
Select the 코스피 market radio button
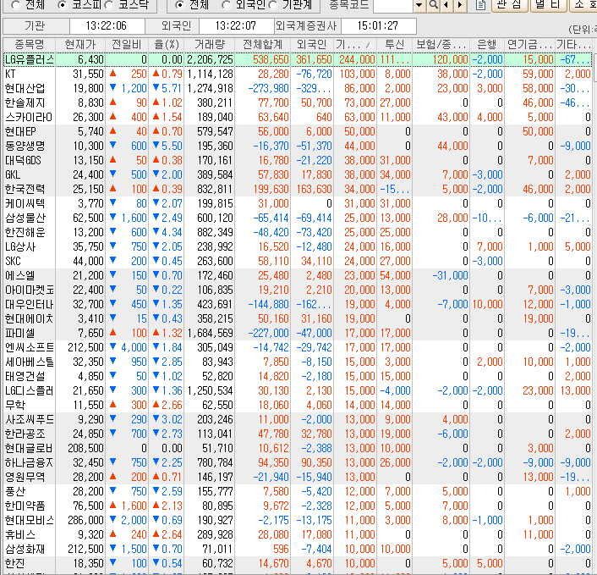(x=62, y=5)
